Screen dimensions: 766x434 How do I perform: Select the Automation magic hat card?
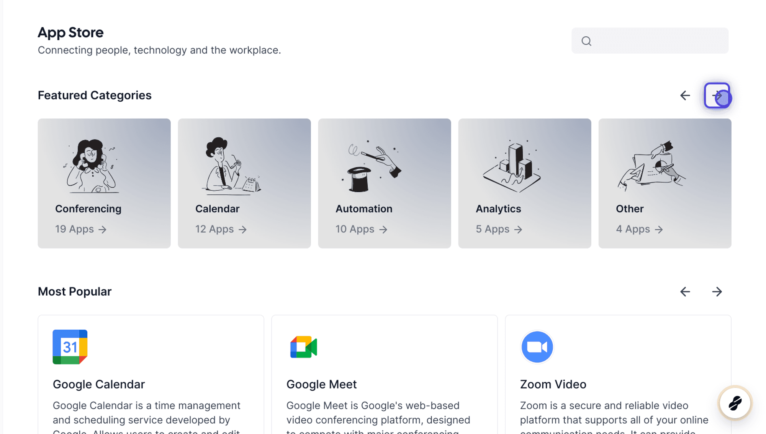[x=385, y=183]
